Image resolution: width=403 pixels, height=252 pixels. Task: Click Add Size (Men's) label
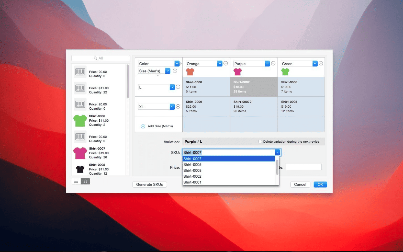160,126
